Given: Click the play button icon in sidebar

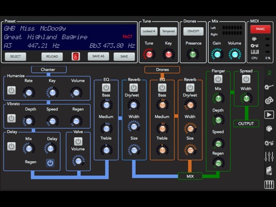Looking at the screenshot, I should point(269,115).
